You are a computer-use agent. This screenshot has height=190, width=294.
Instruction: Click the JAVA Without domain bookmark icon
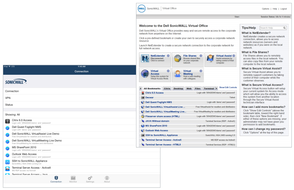click(x=143, y=121)
